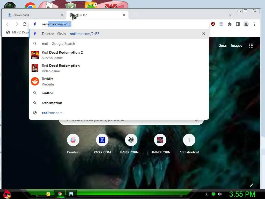Open the TRANS PORN shortcut tile

[160, 144]
